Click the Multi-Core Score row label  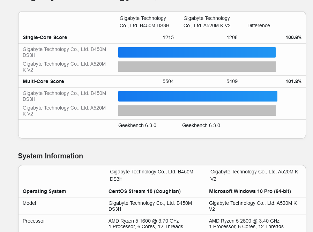43,81
